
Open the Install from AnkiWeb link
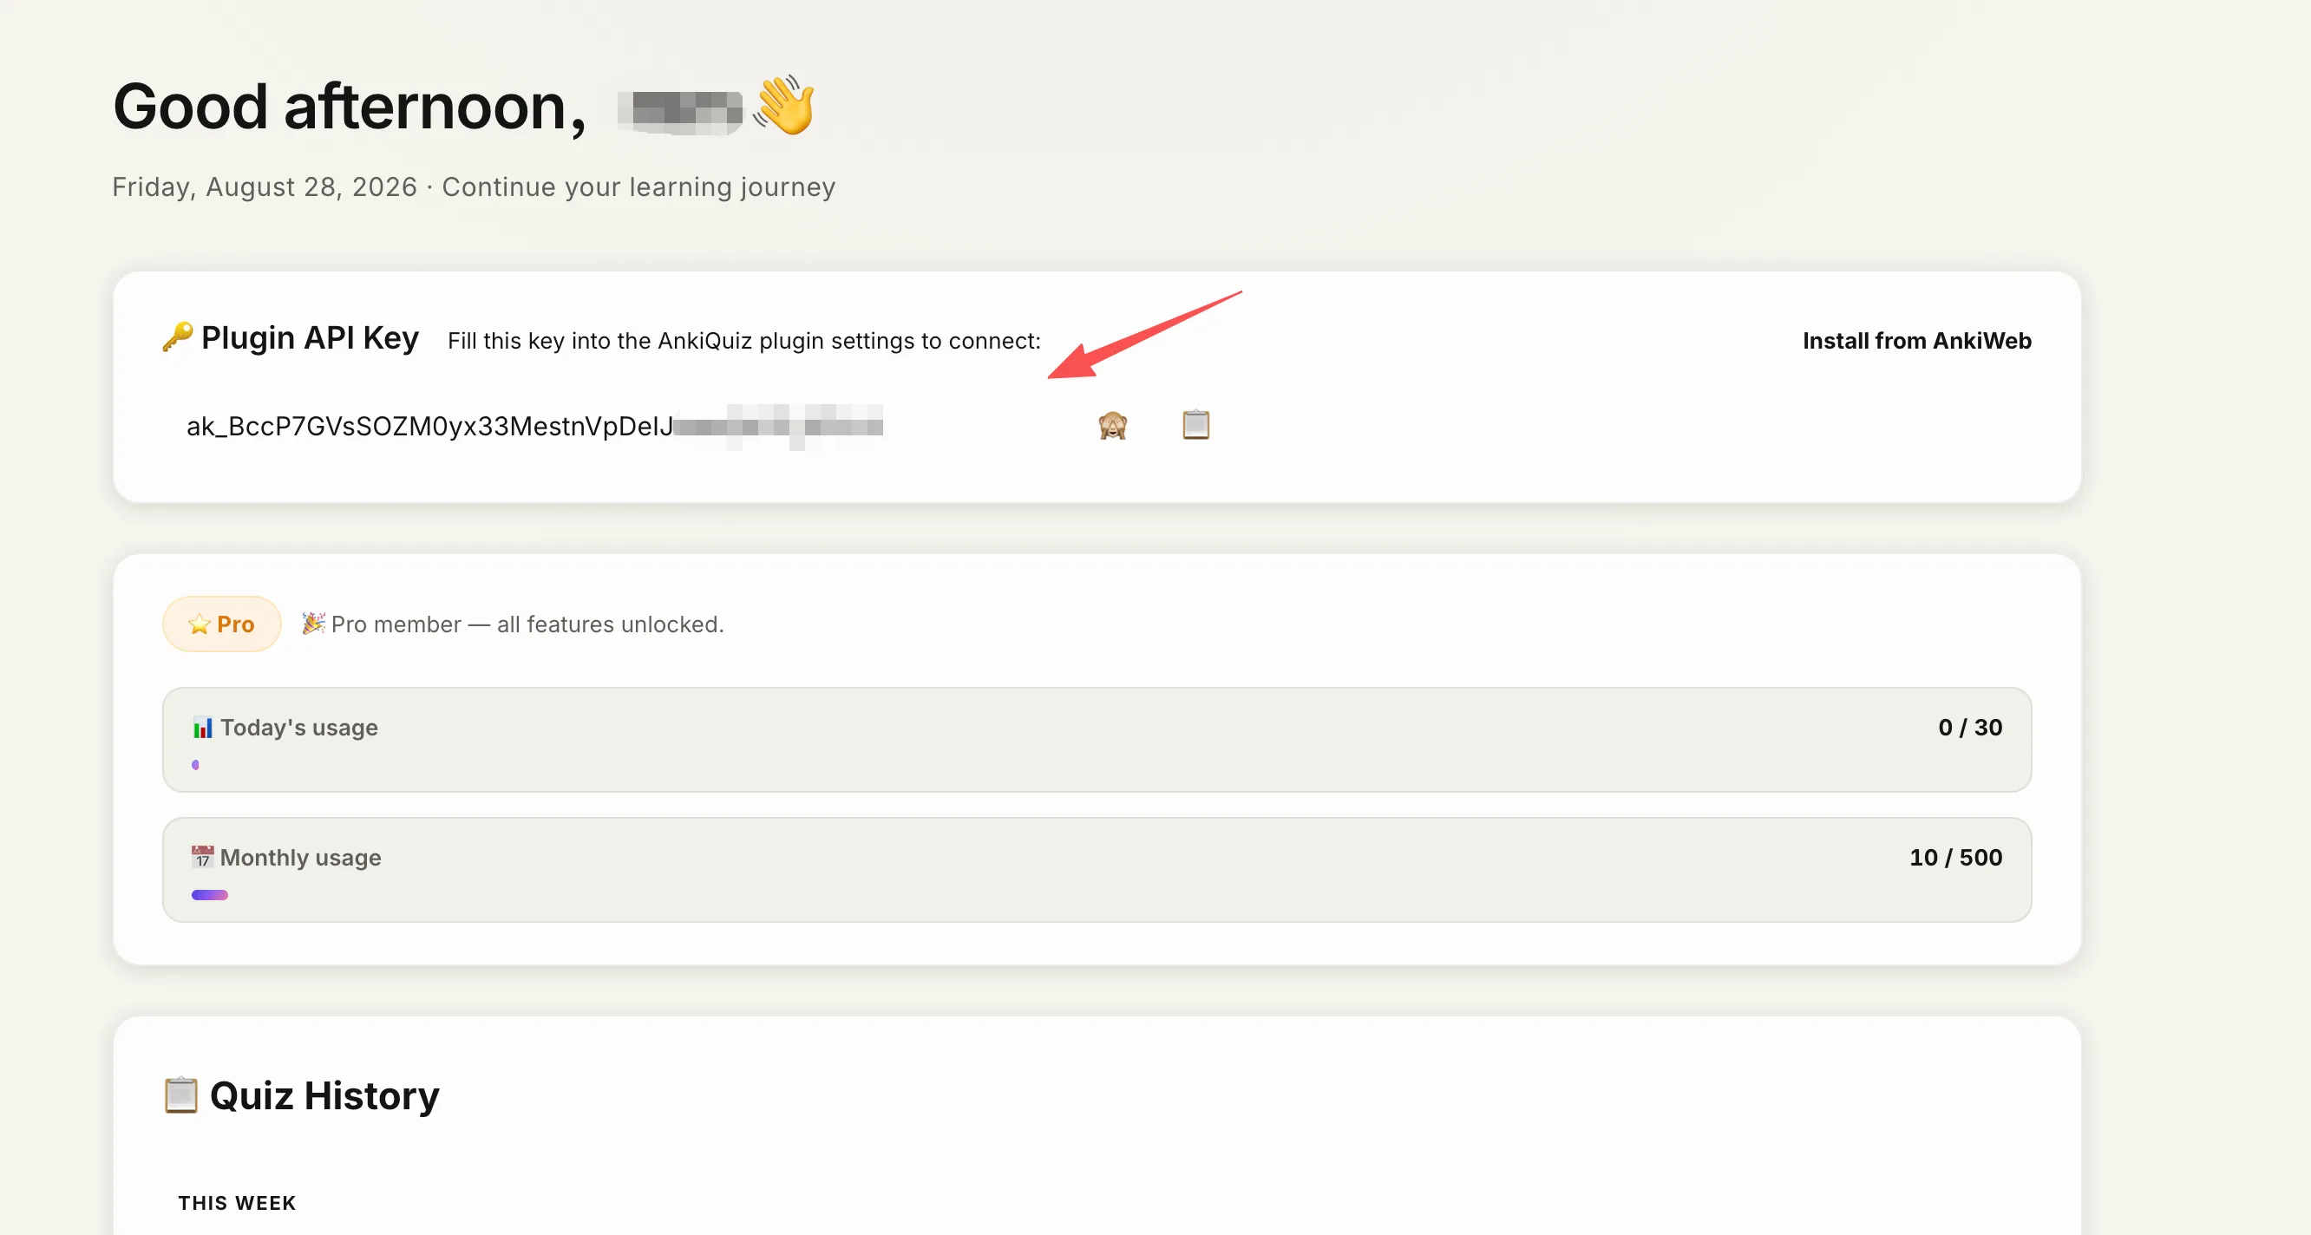[x=1917, y=341]
